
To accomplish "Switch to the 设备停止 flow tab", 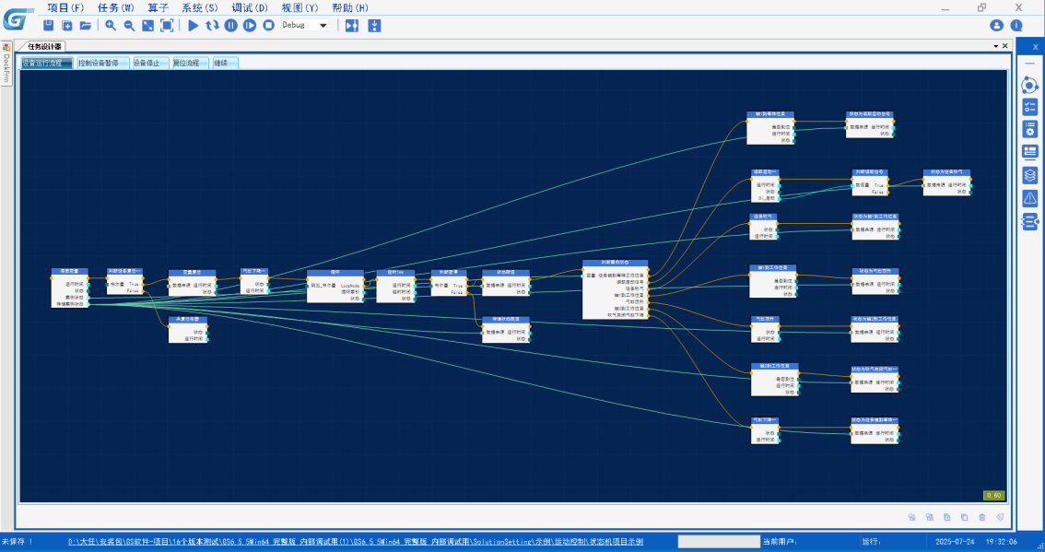I will point(147,63).
